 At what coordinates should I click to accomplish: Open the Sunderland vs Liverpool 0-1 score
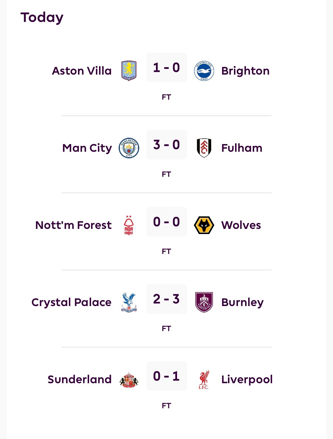click(x=166, y=376)
